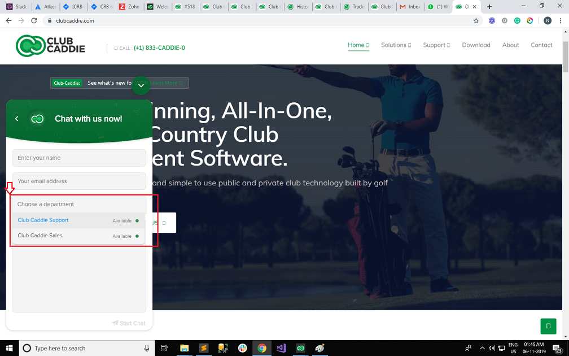Open Sublime Text from the taskbar
Viewport: 569px width, 356px height.
pyautogui.click(x=204, y=348)
